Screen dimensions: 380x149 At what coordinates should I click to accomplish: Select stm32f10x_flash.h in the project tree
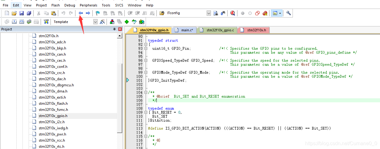pos(53,104)
